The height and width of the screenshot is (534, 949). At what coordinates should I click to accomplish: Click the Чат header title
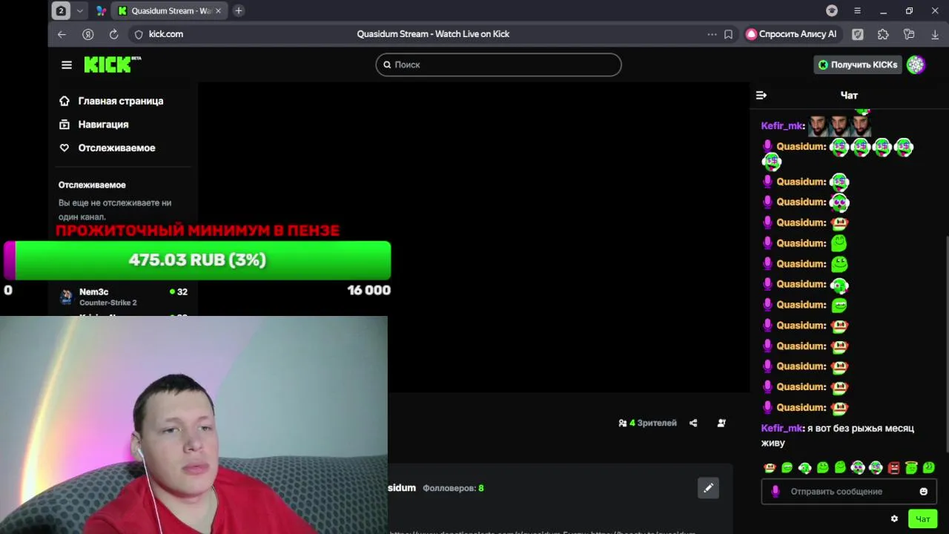849,95
